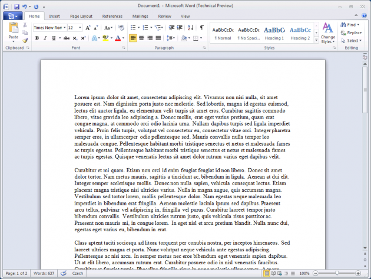Screen dimensions: 371x279
Task: Decrease the paragraph indent
Action: click(x=171, y=28)
